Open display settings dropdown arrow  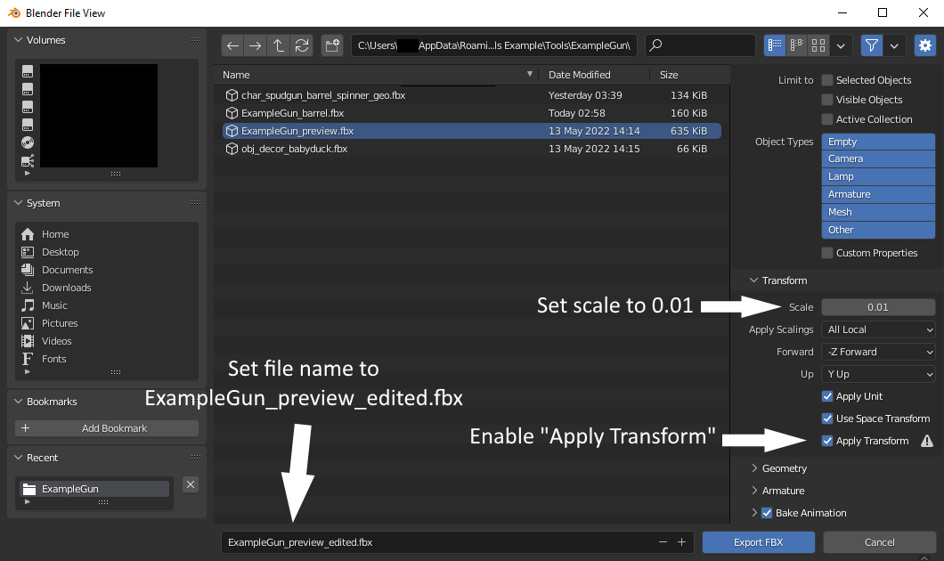coord(841,45)
